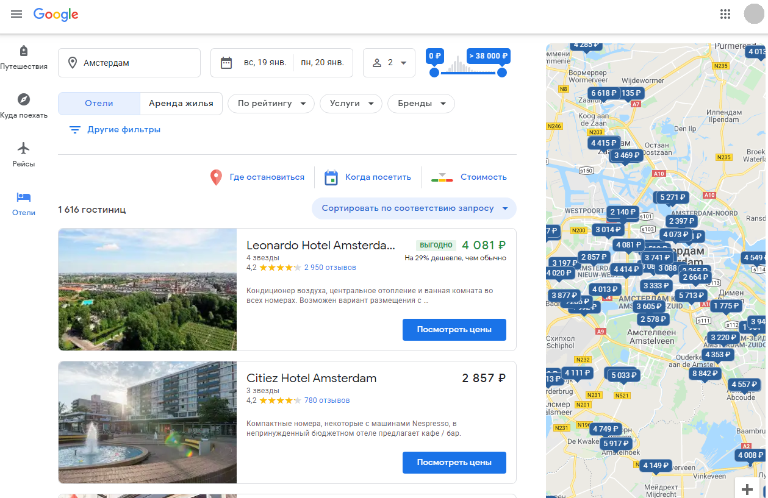Click Посмотреть цены for Citiez Hotel
768x498 pixels.
[454, 463]
